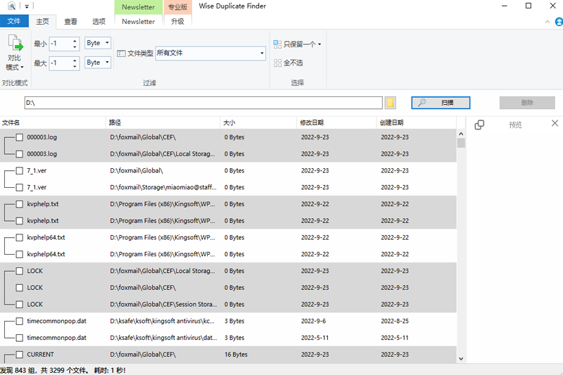Screen dimensions: 563x375
Task: Open the 最小 size unit Byte dropdown
Action: pyautogui.click(x=98, y=43)
